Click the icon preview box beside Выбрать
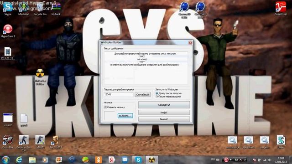 [x=110, y=116]
